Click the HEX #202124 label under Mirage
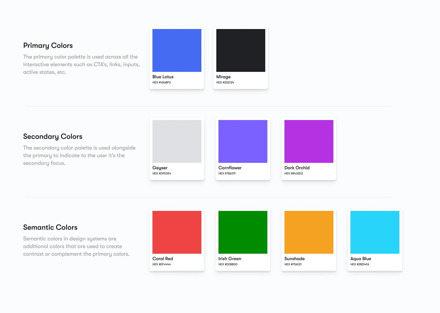 click(x=225, y=82)
